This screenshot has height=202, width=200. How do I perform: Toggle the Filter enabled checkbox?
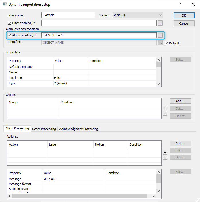pyautogui.click(x=10, y=23)
